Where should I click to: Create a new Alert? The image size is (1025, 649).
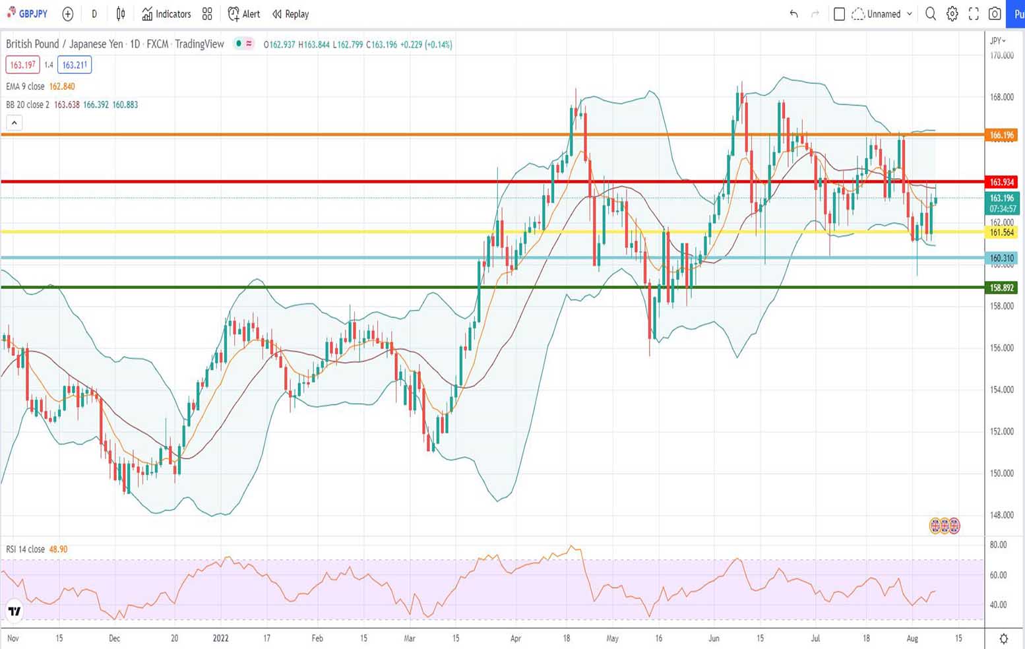point(243,14)
